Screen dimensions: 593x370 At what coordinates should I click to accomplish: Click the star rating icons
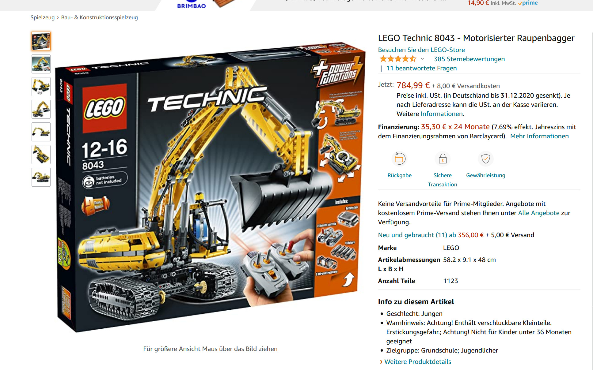[398, 59]
